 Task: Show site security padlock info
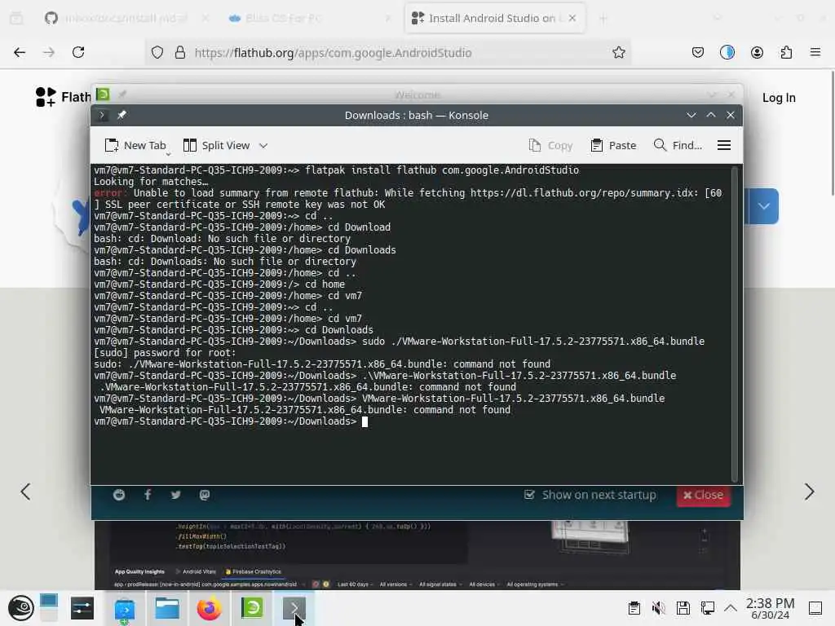[180, 52]
